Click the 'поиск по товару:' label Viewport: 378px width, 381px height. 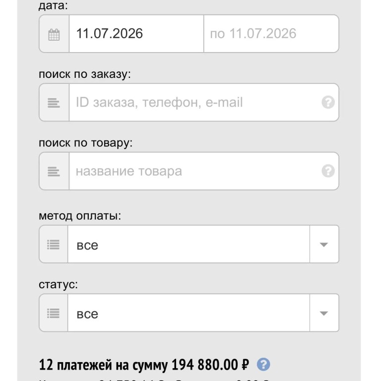click(x=85, y=143)
